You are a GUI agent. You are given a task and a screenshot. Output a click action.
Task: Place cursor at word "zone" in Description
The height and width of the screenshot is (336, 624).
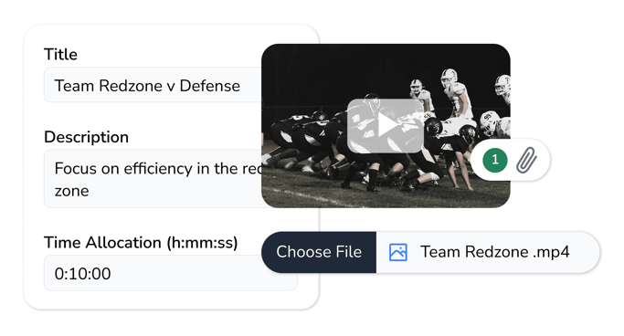[x=71, y=191]
